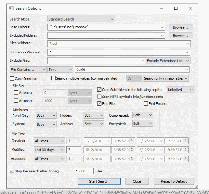Click the Reset To Default button

tap(173, 181)
